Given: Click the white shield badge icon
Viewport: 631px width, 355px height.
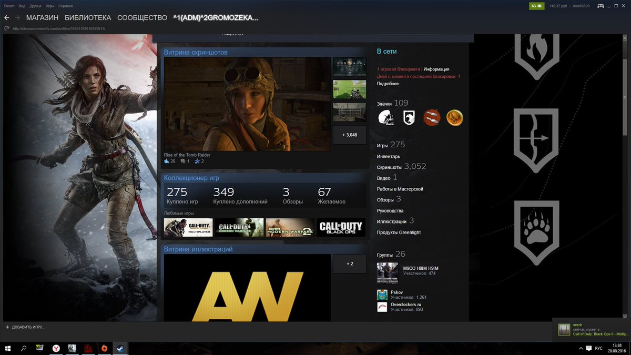Looking at the screenshot, I should click(x=409, y=118).
